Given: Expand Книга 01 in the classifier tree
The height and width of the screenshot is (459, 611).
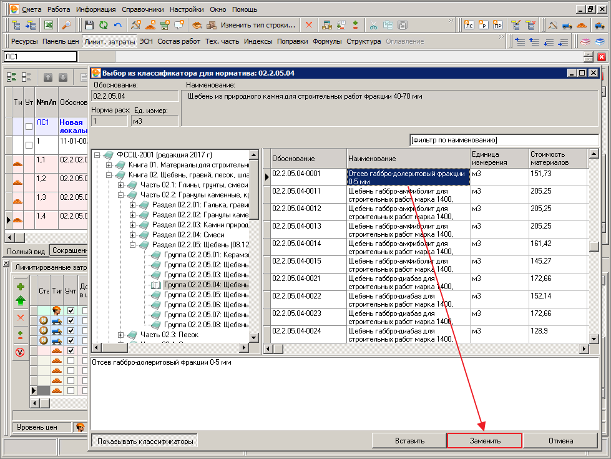Looking at the screenshot, I should 109,165.
